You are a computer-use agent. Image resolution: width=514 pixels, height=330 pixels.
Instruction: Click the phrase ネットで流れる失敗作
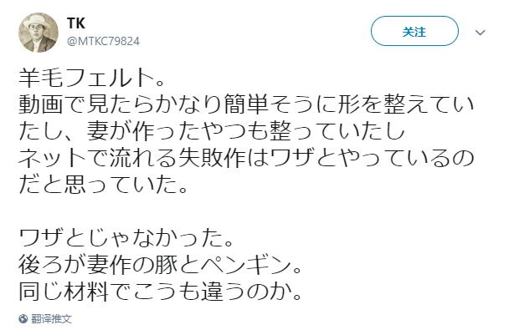(132, 158)
